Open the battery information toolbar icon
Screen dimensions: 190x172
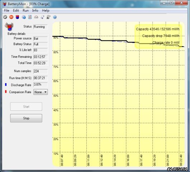pyautogui.click(x=18, y=17)
